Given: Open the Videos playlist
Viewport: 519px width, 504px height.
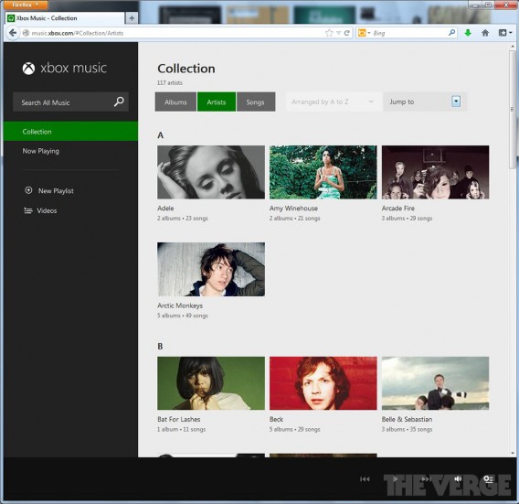Looking at the screenshot, I should pyautogui.click(x=47, y=210).
